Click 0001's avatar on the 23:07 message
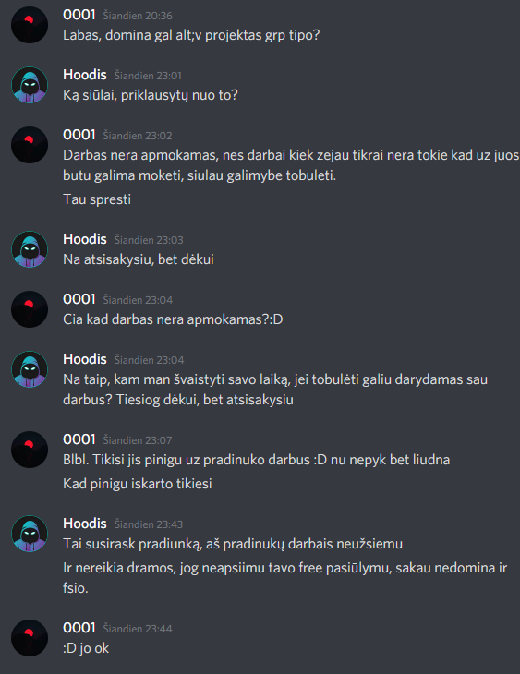This screenshot has height=674, width=520. (x=30, y=450)
